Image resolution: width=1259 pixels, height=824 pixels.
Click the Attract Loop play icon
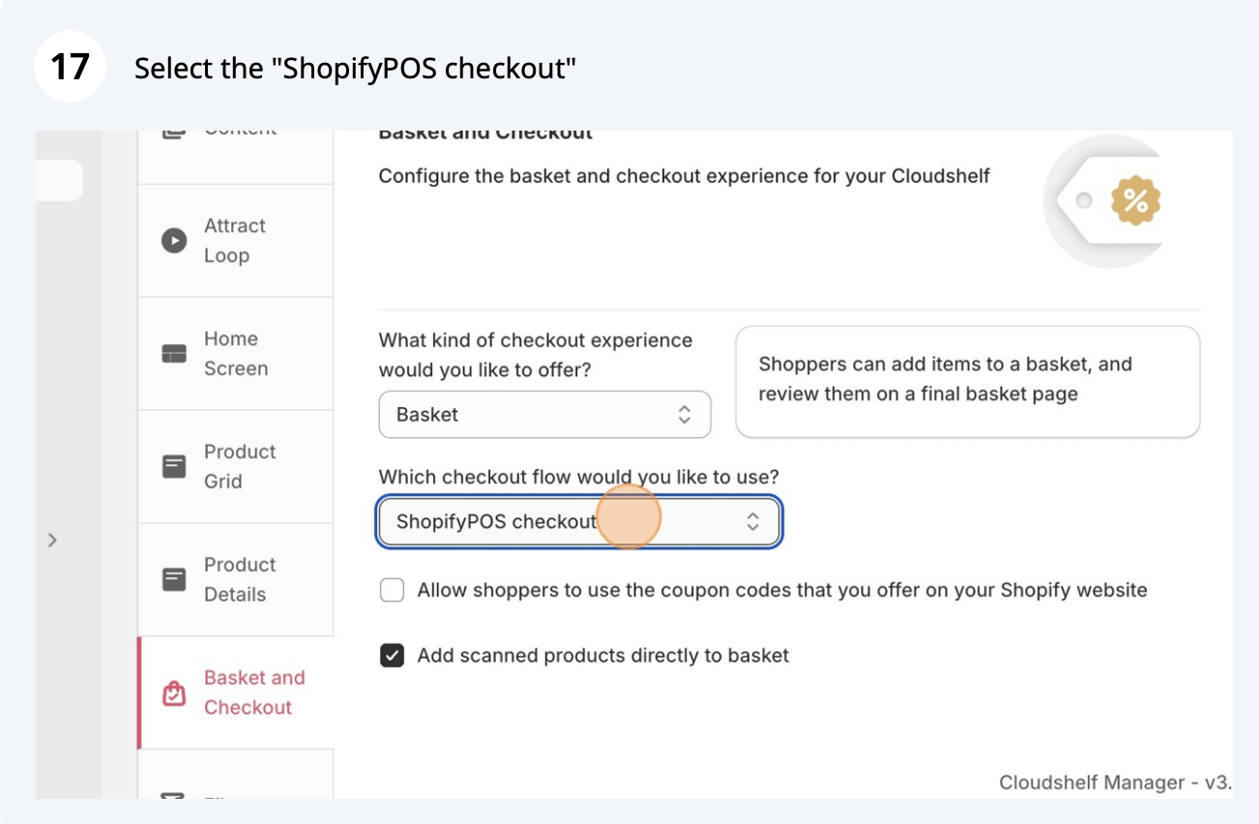pos(174,241)
